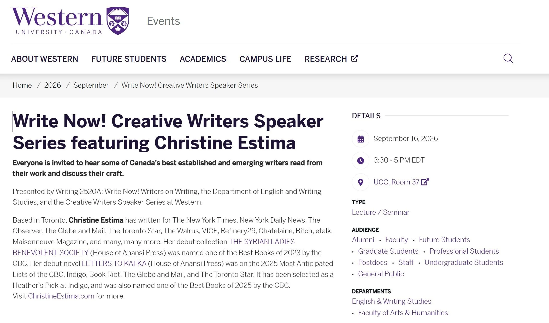549x323 pixels.
Task: Click the Western University shield logo
Action: 118,21
